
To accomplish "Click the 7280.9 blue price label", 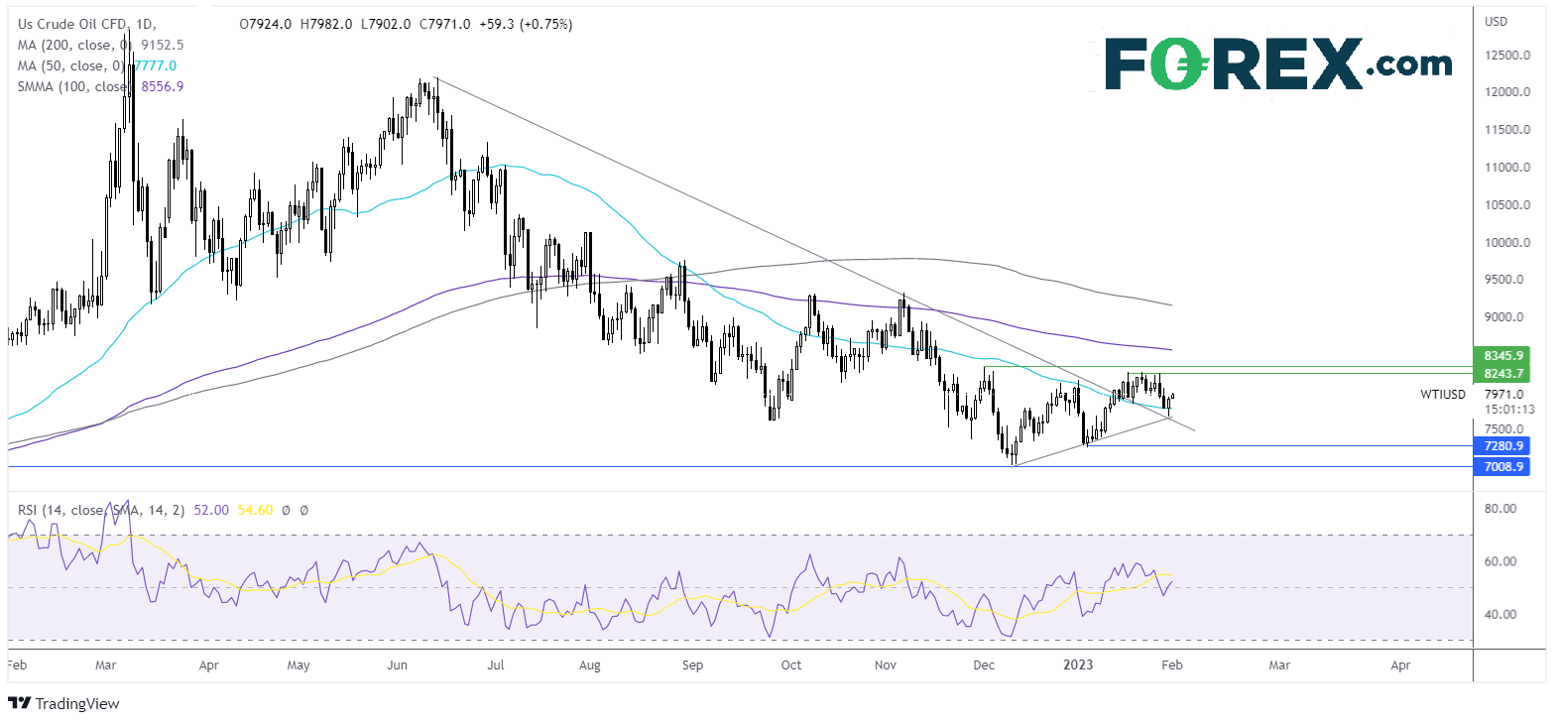I will (x=1502, y=446).
